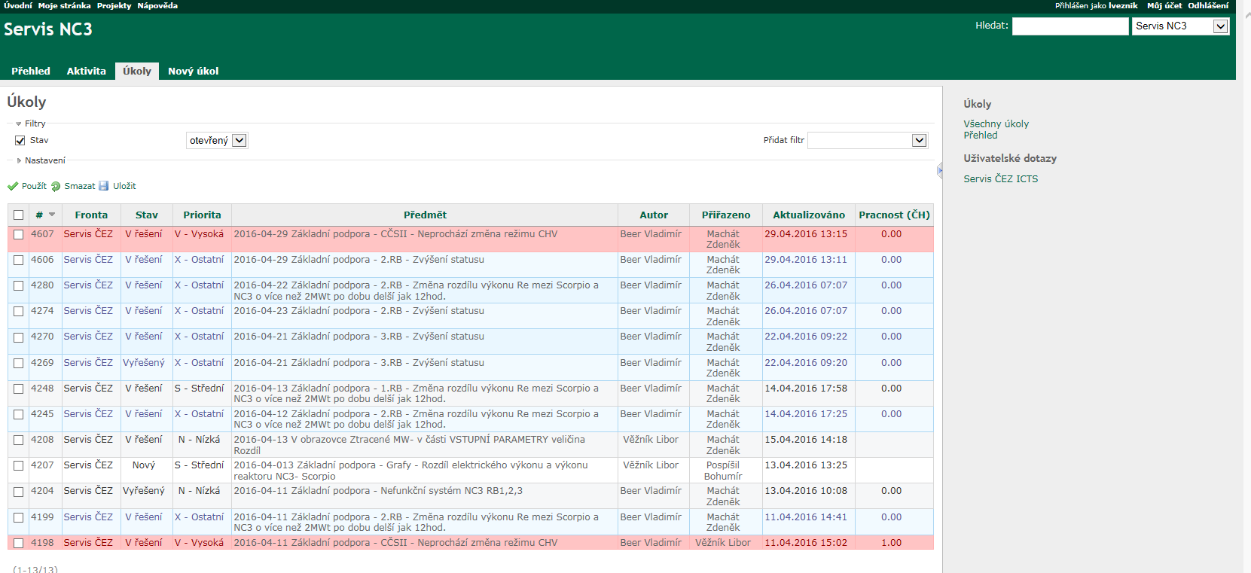This screenshot has width=1251, height=573.
Task: Check the box for task 4270
Action: click(19, 337)
